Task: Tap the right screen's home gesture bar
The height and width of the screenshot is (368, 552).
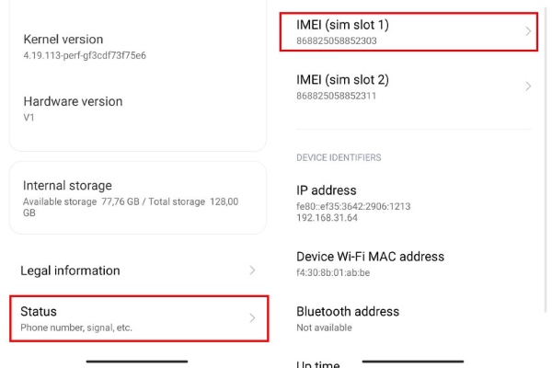Action: [412, 361]
